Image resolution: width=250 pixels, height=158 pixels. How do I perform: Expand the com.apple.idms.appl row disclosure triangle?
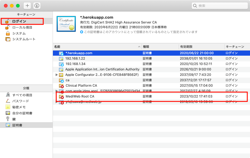(56, 91)
